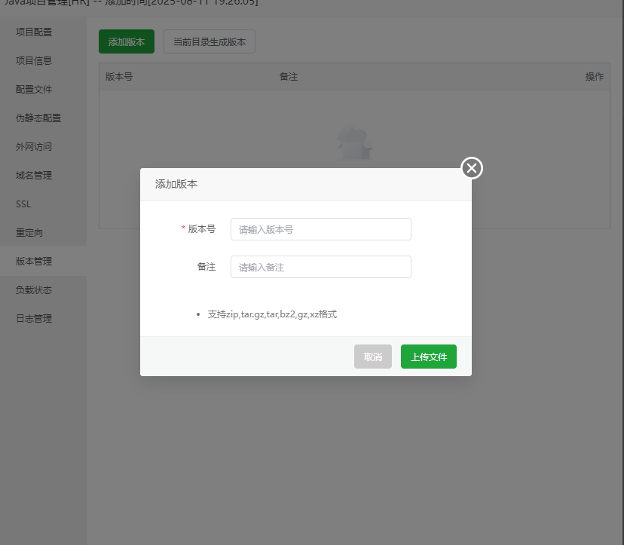624x545 pixels.
Task: Select the SSL sidebar tab
Action: (x=23, y=204)
